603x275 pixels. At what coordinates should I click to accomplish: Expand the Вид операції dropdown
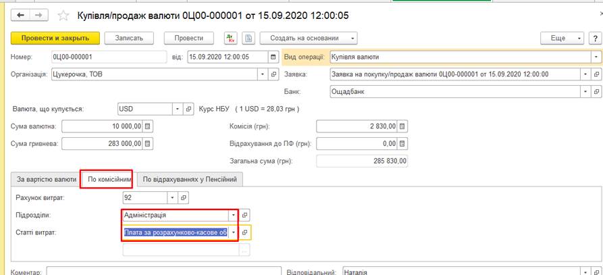tap(596, 57)
